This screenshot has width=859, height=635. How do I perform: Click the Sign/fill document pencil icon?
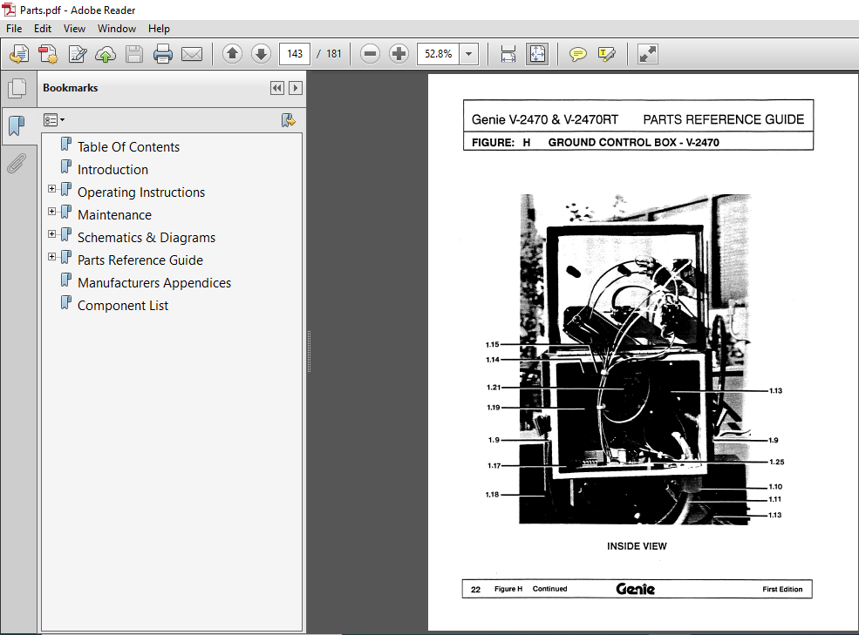[x=78, y=54]
